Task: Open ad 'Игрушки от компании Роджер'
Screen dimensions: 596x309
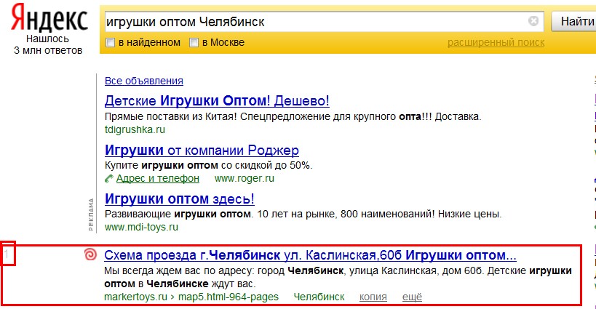Action: (x=202, y=150)
